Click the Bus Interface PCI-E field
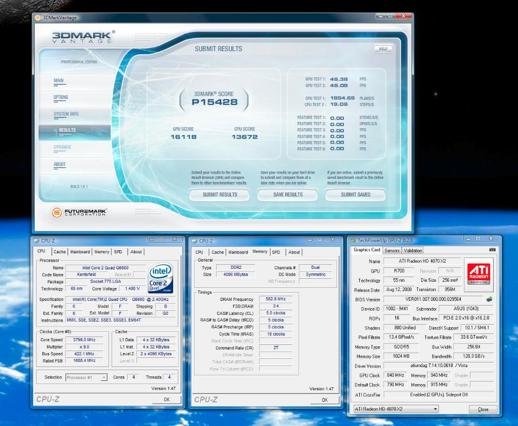Image resolution: width=518 pixels, height=426 pixels. pyautogui.click(x=466, y=318)
